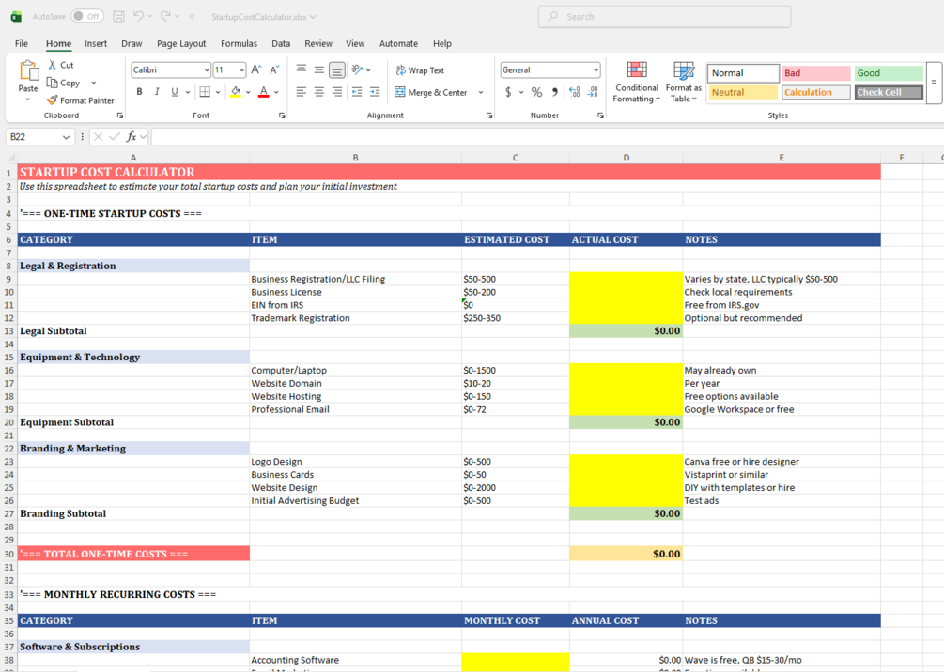Apply the Check Cell style
Viewport: 944px width, 672px height.
[x=889, y=92]
